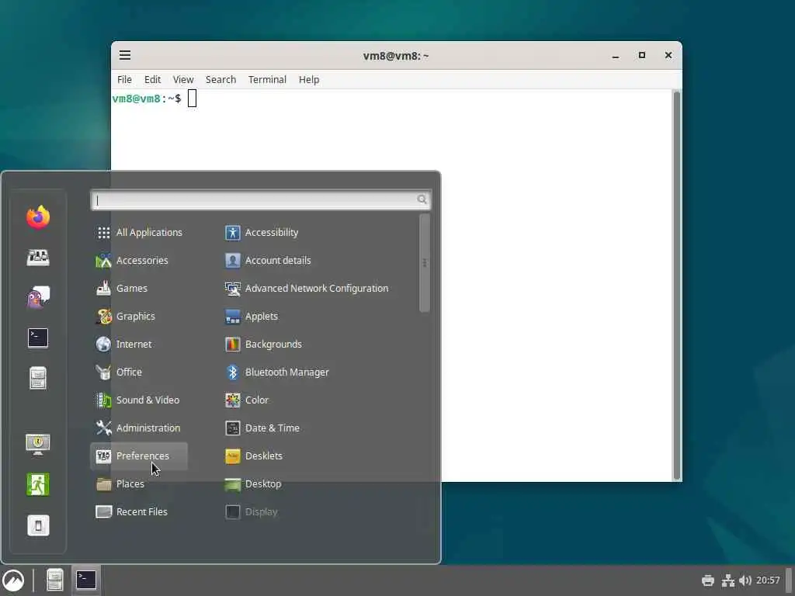Open Pidgin messenger favorite icon

click(38, 297)
